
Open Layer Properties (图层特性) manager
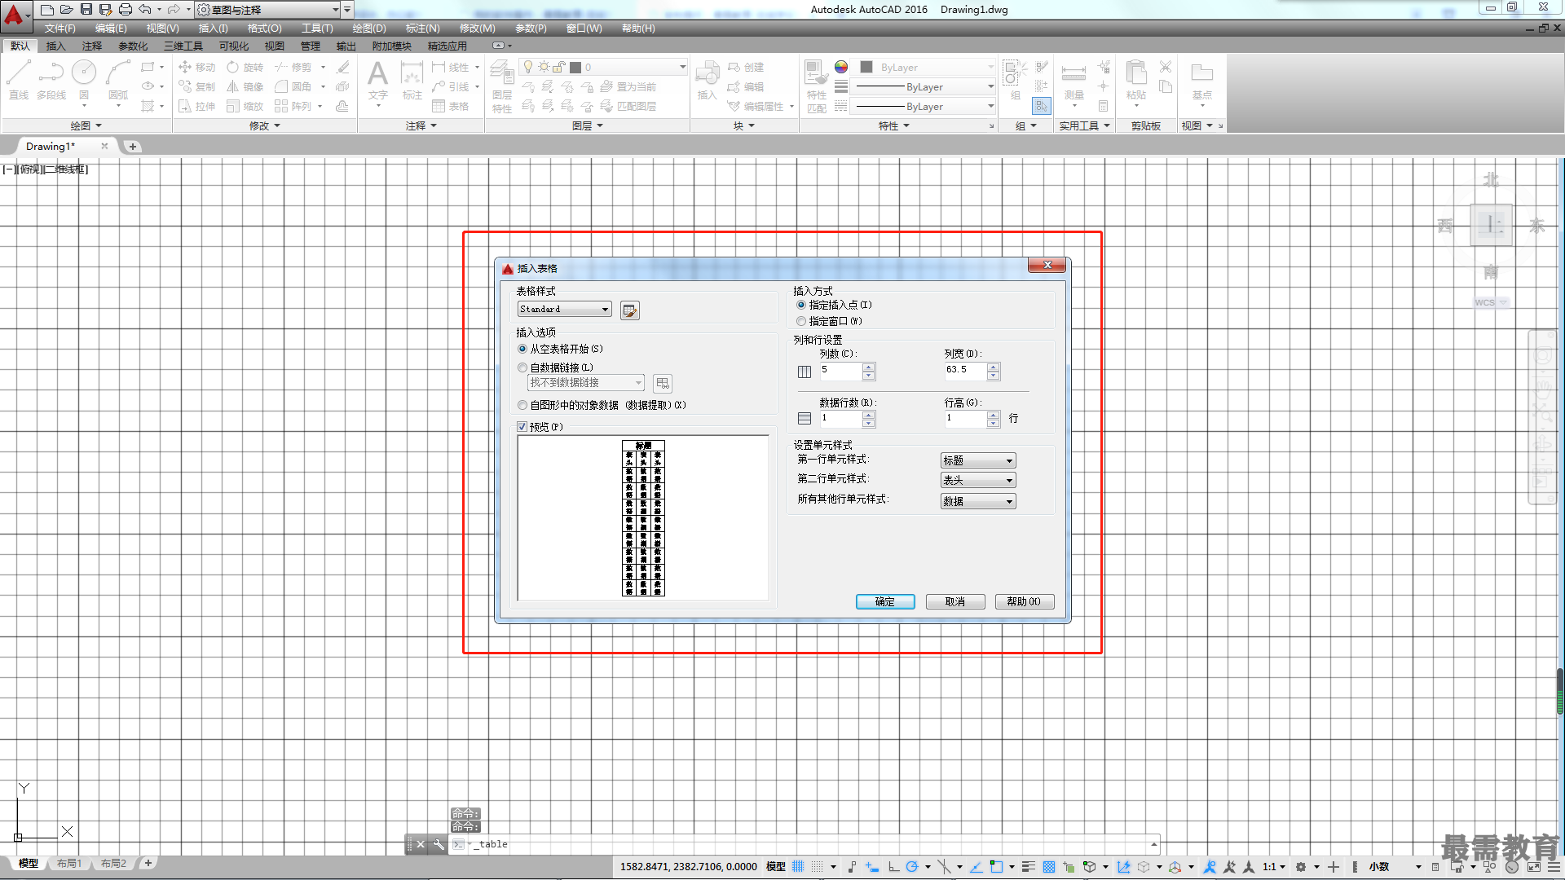[502, 86]
